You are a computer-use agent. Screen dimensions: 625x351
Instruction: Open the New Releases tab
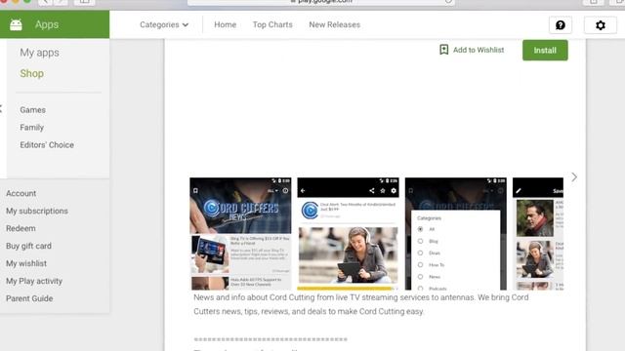(334, 24)
